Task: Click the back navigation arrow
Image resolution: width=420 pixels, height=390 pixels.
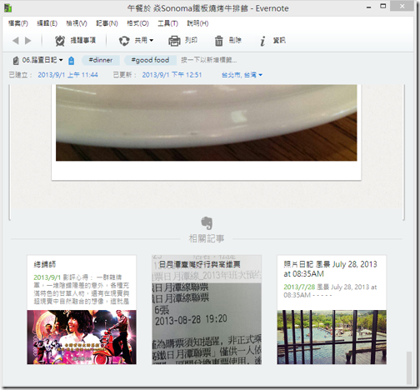Action: (x=16, y=41)
